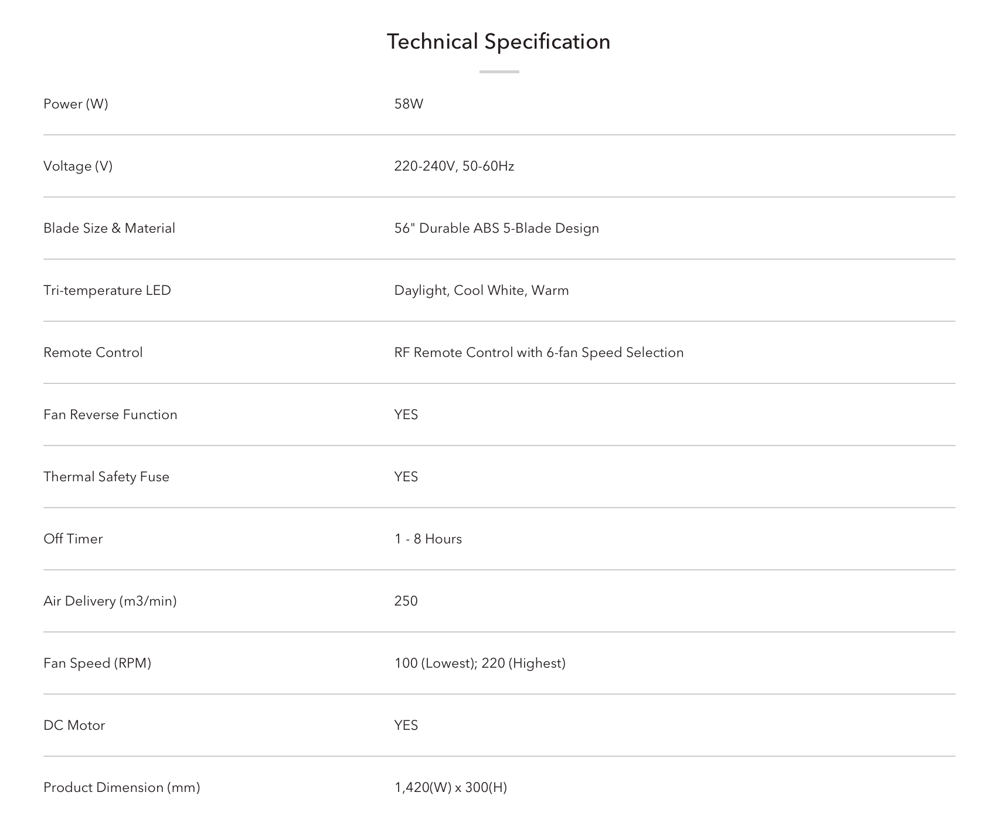This screenshot has height=816, width=1000.
Task: Click the 100 (Lowest); 220 (Highest) value
Action: coord(480,664)
